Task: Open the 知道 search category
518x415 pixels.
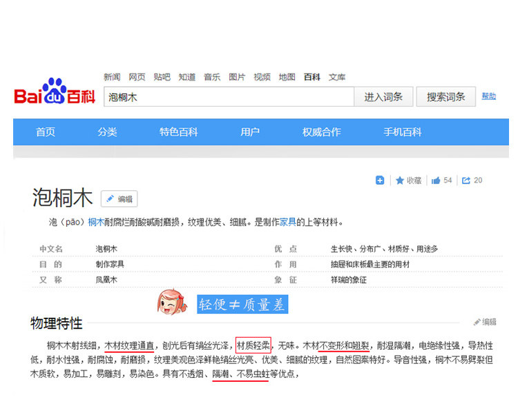Action: pos(187,77)
